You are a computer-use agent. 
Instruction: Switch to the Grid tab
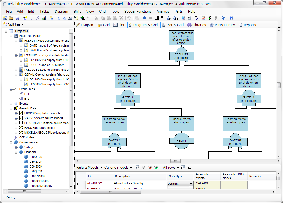pyautogui.click(x=104, y=25)
